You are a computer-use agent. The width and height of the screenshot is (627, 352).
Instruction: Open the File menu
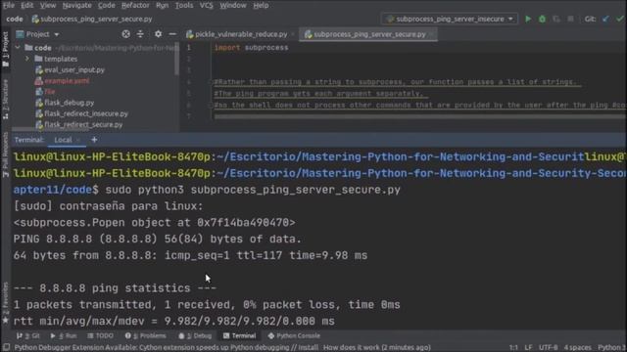pyautogui.click(x=9, y=5)
